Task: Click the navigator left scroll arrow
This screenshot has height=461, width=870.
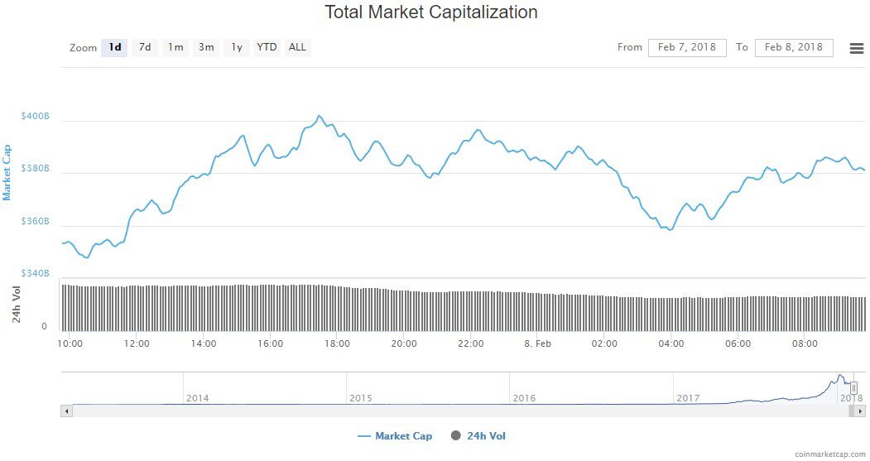Action: [x=66, y=411]
